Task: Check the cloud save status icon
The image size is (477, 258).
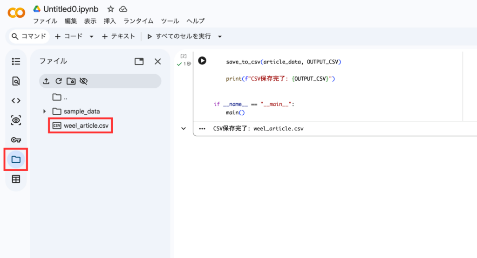Action: tap(123, 9)
